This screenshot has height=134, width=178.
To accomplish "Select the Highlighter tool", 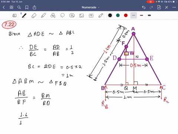I will click(x=43, y=16).
